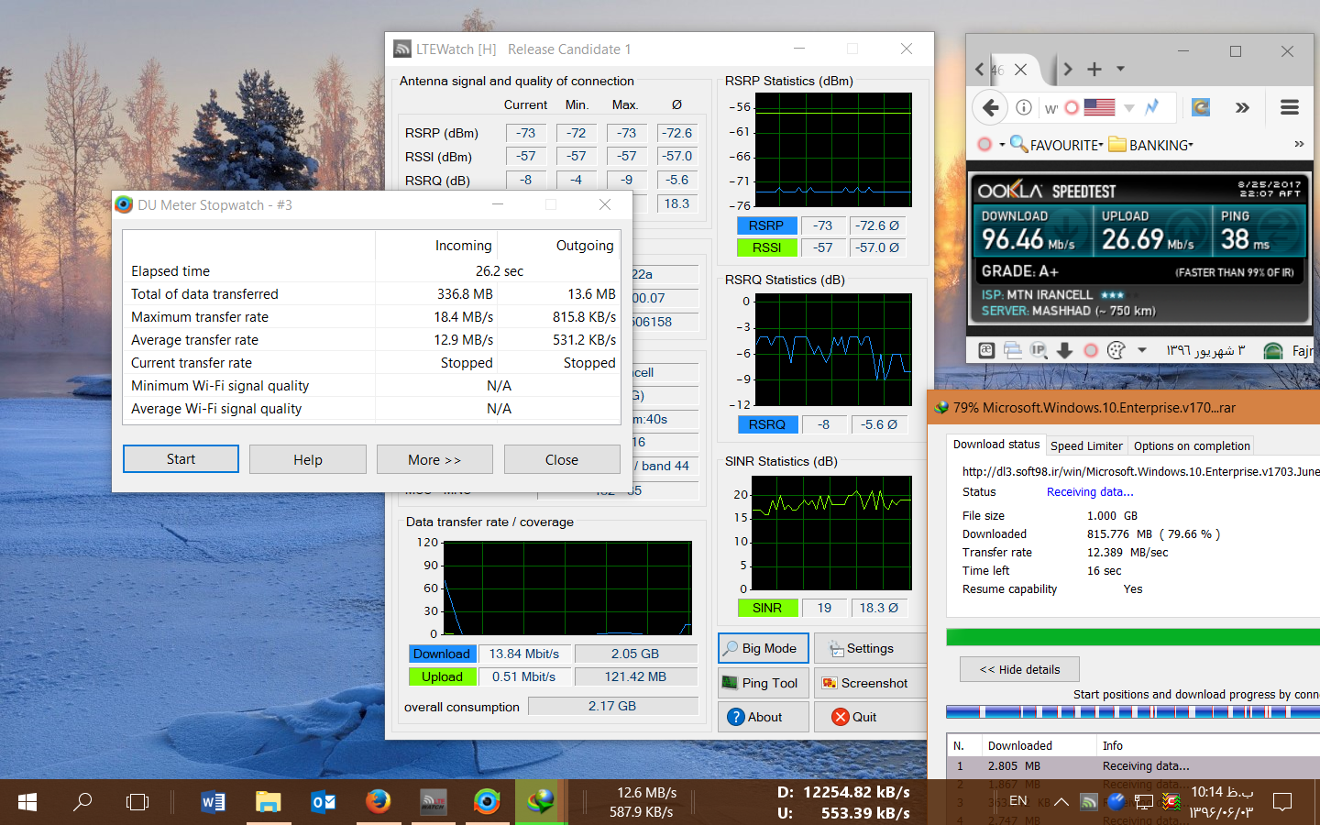Open a new Firefox tab
Screen dimensions: 1320x825
point(1094,69)
